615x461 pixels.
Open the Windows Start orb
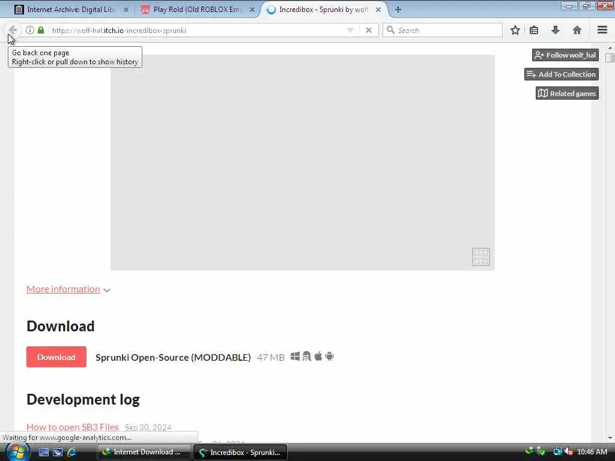coord(17,452)
